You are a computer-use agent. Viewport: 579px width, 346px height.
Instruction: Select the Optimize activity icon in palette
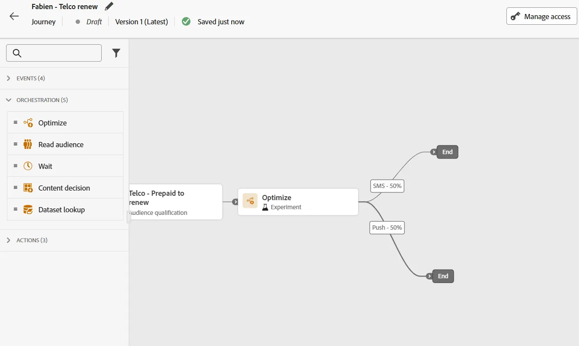[x=28, y=123]
